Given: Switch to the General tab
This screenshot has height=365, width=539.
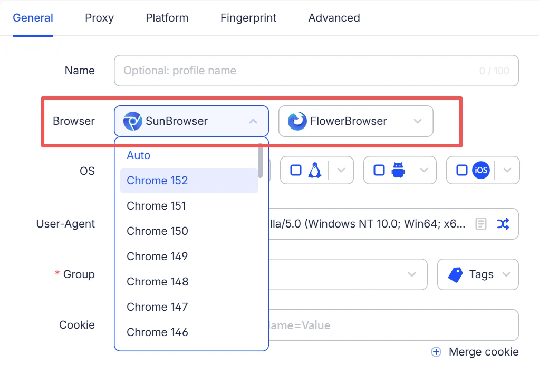Looking at the screenshot, I should coord(33,18).
